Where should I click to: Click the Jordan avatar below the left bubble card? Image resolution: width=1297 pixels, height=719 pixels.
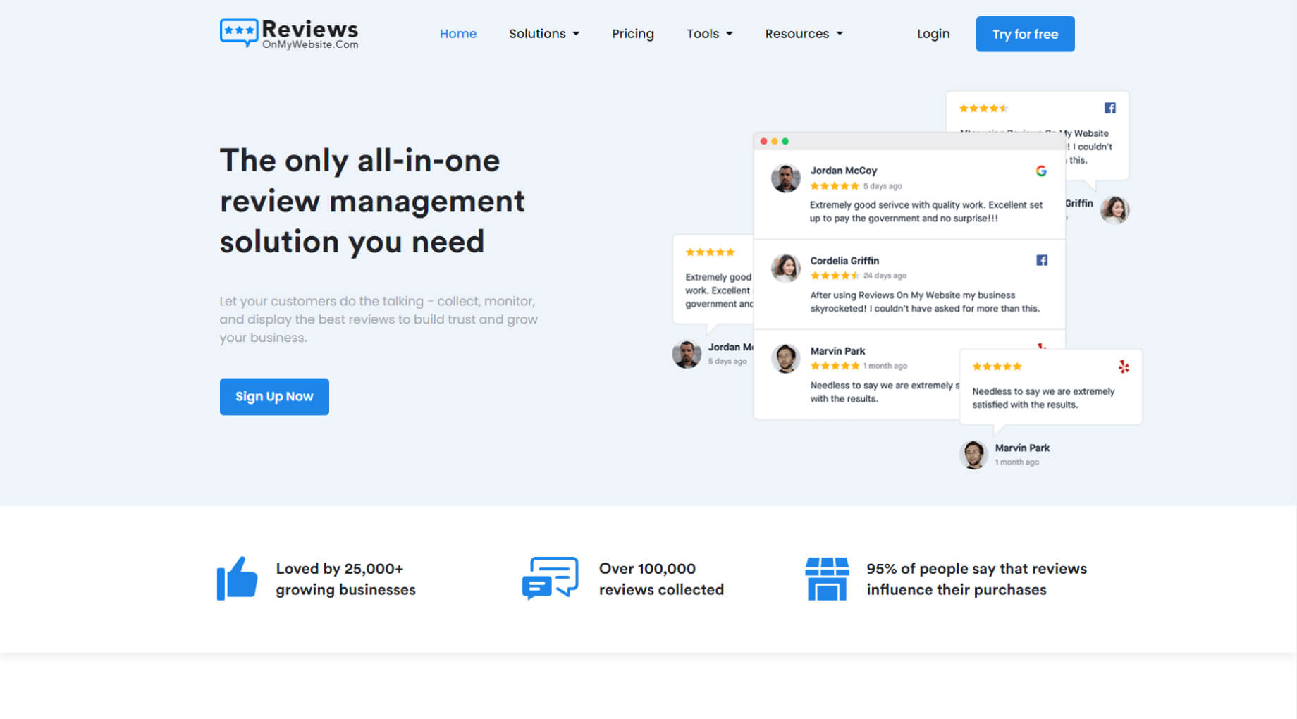687,354
